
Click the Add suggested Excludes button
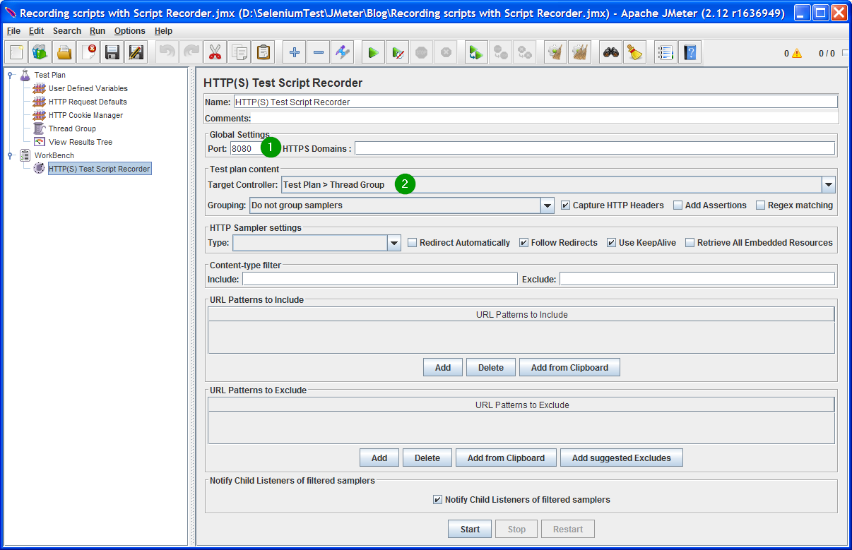pos(621,458)
